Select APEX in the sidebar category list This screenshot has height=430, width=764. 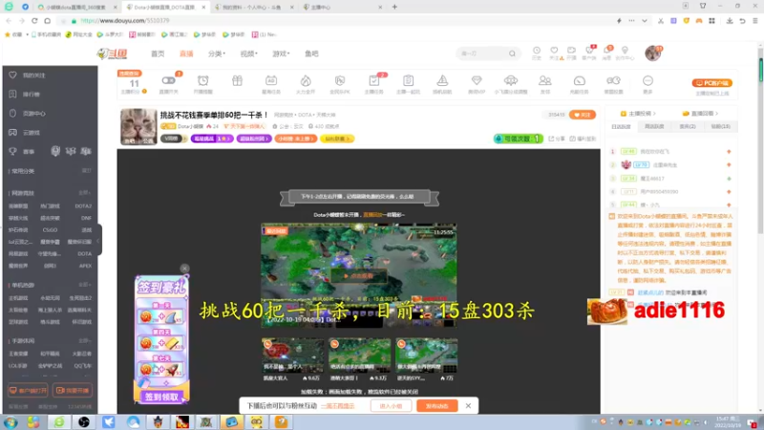click(85, 266)
